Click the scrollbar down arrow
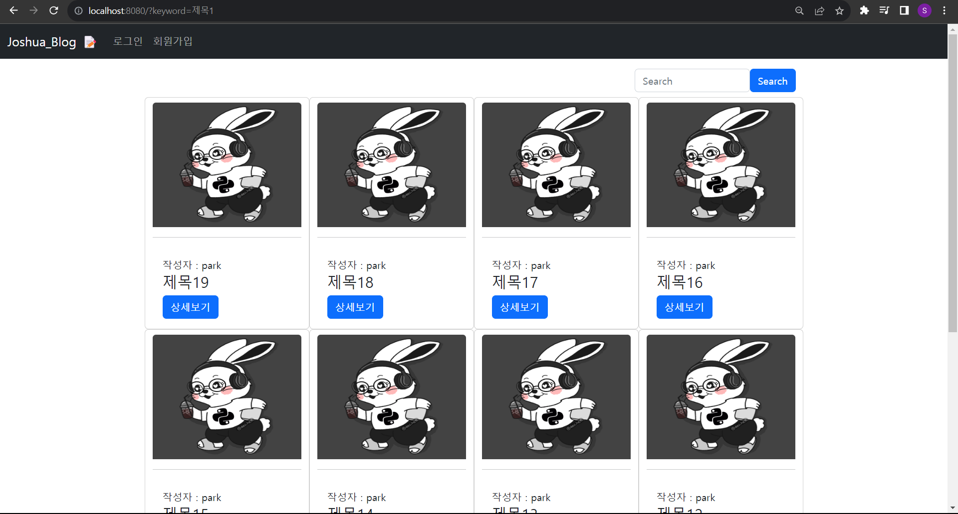Screen dimensions: 958x514 953,508
